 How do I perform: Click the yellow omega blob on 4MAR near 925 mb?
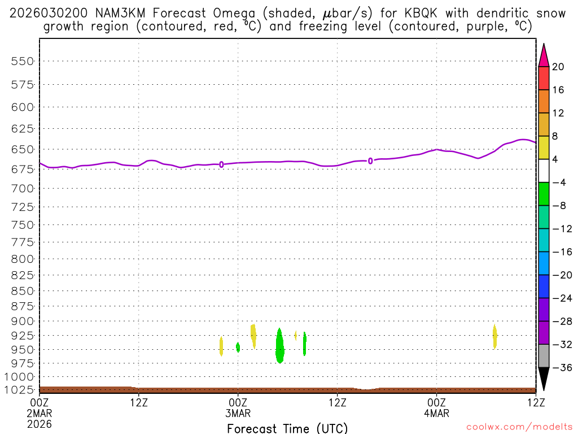tap(494, 336)
